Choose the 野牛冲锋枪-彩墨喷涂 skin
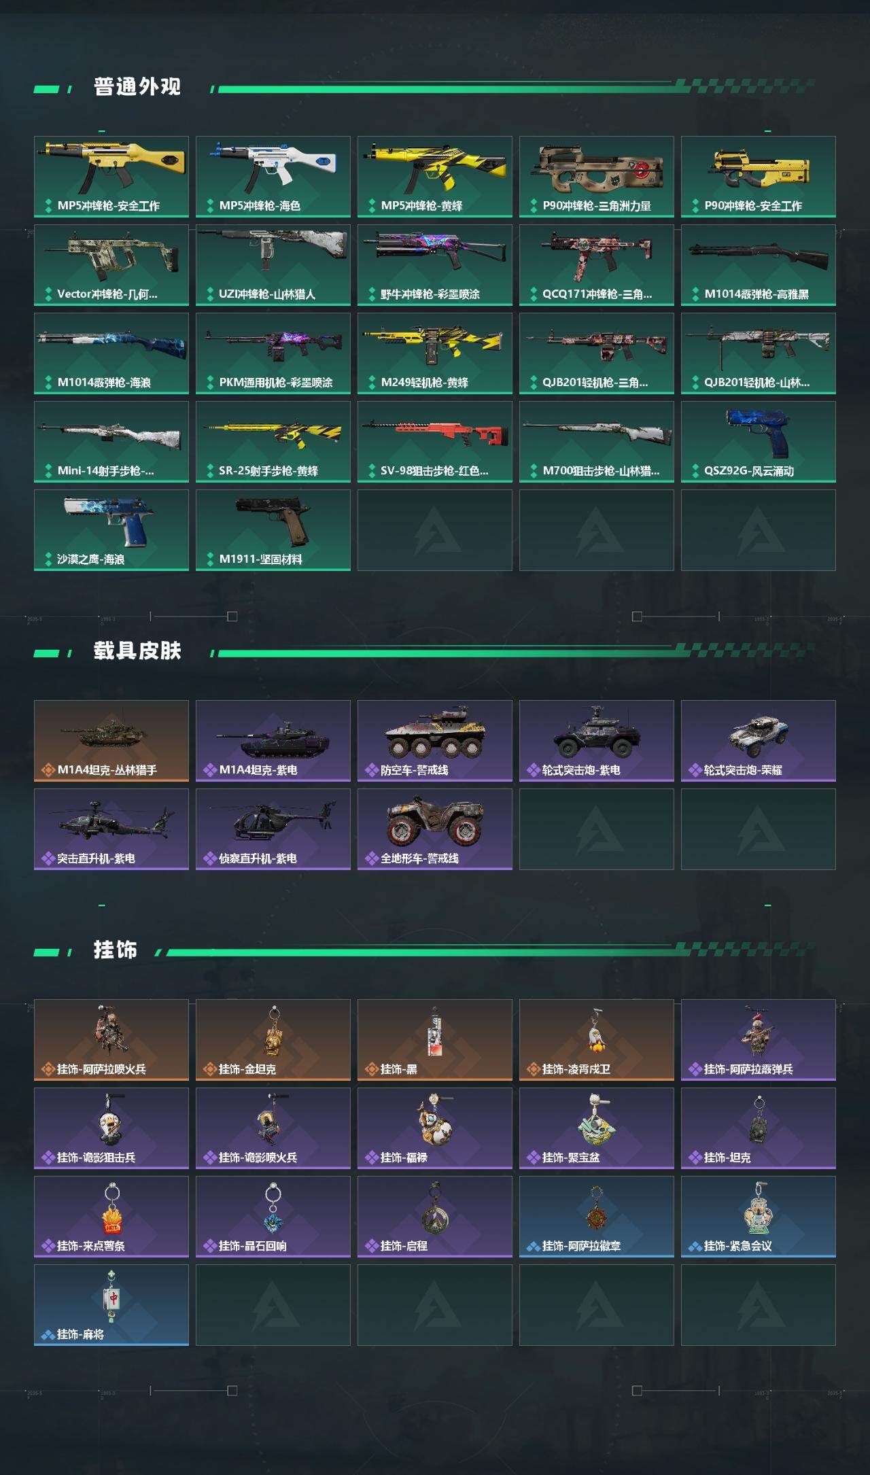 tap(435, 265)
